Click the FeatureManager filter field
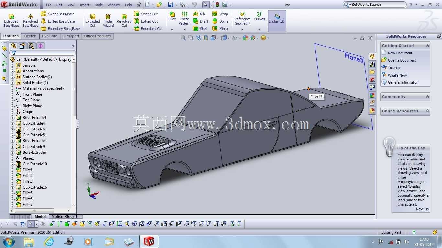Image resolution: width=442 pixels, height=248 pixels. 42,53
